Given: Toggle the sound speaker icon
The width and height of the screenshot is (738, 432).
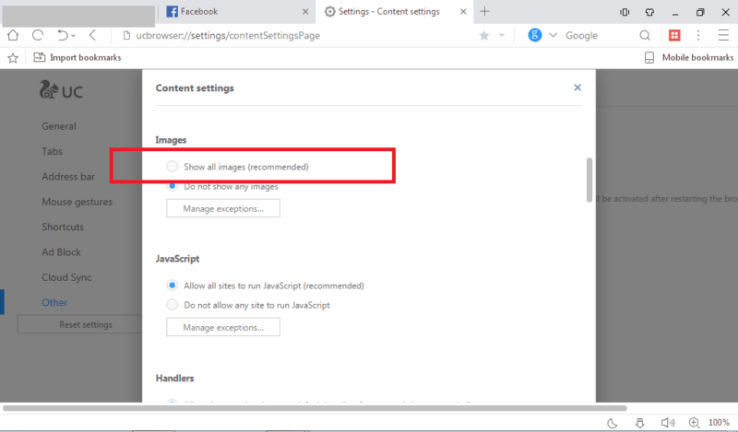Looking at the screenshot, I should tap(667, 423).
